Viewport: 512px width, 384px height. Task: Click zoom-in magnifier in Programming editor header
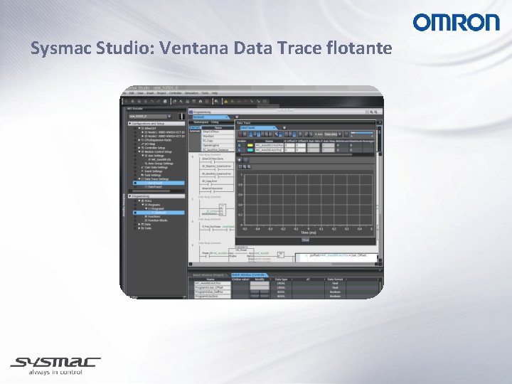click(x=371, y=112)
